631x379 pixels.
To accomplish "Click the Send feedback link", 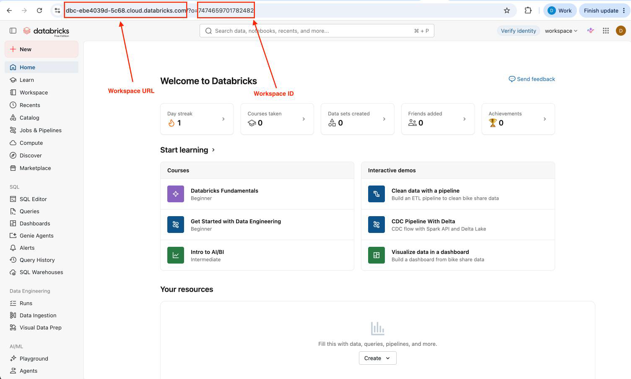I will [x=532, y=79].
